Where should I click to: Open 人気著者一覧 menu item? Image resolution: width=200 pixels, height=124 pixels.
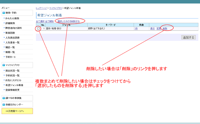(12, 42)
